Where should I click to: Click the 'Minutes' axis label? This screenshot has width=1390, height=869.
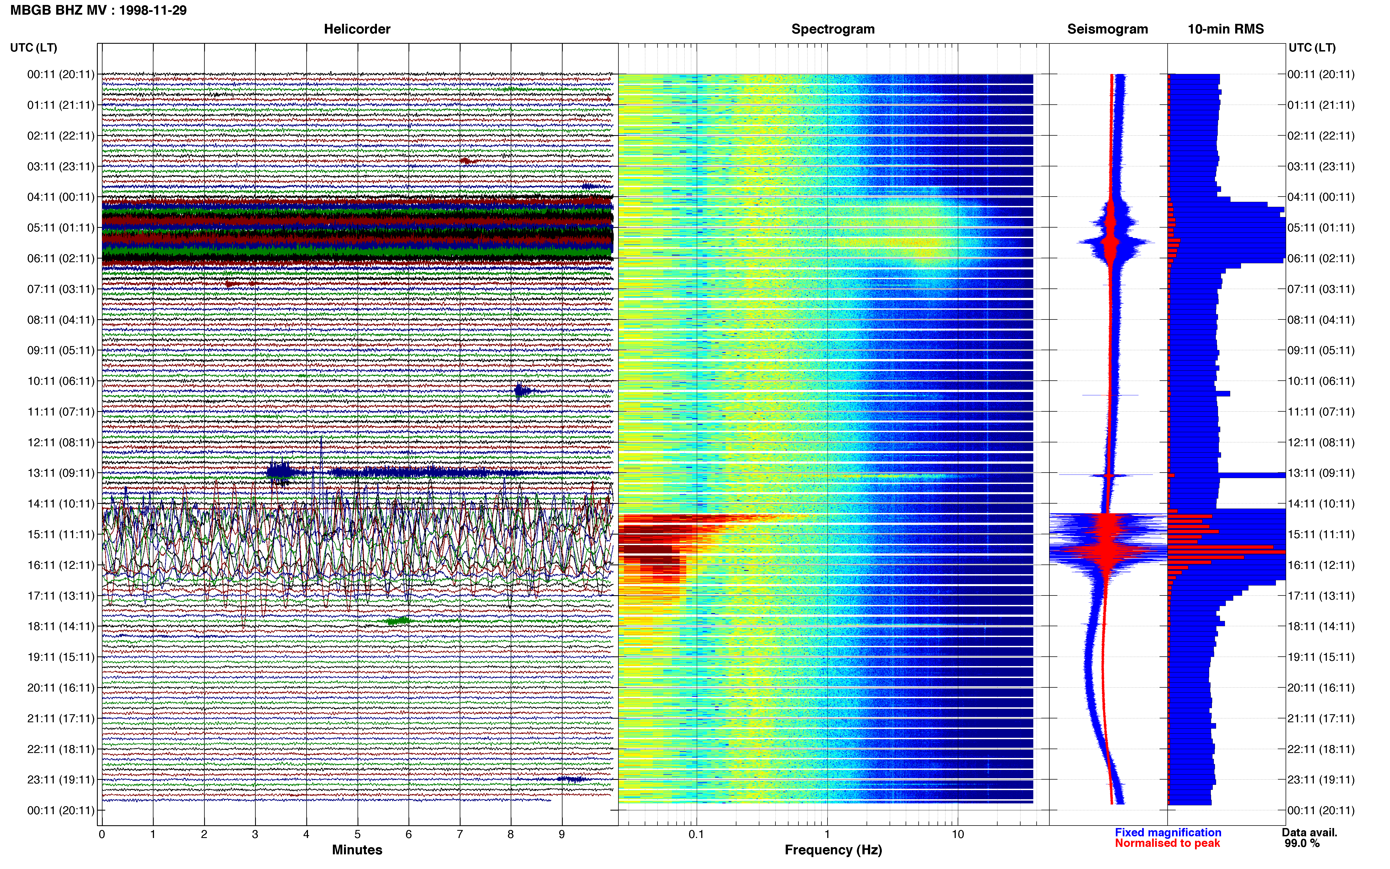click(357, 850)
